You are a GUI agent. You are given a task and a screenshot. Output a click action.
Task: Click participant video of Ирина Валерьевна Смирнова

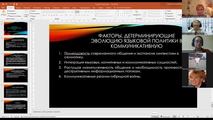tap(197, 44)
